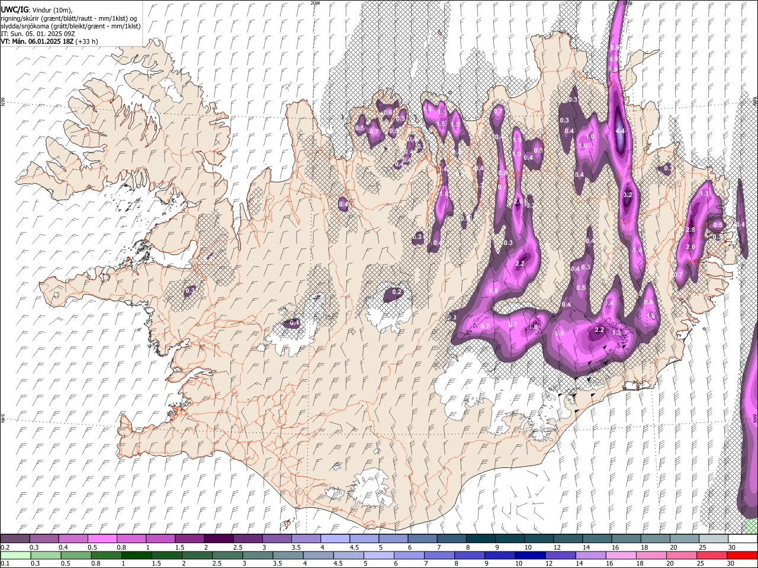The width and height of the screenshot is (758, 568).
Task: Pick the 1 darkest green rain scale swatch
Action: (x=136, y=555)
